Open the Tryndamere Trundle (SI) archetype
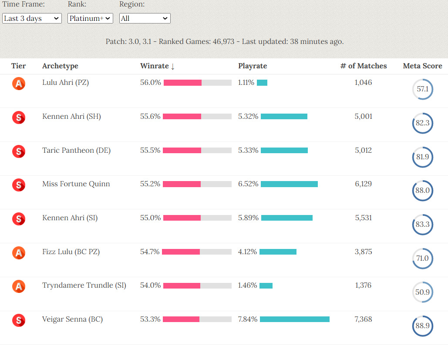This screenshot has height=346, width=448. [x=84, y=286]
